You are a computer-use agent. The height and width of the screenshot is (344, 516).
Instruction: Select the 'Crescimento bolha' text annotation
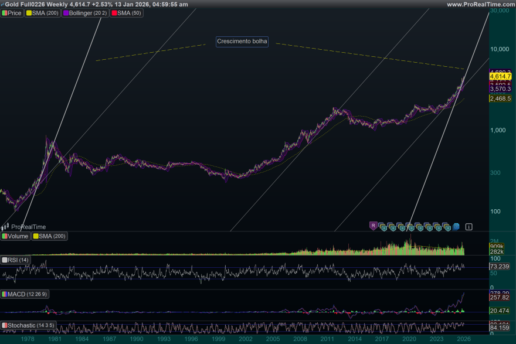click(242, 42)
